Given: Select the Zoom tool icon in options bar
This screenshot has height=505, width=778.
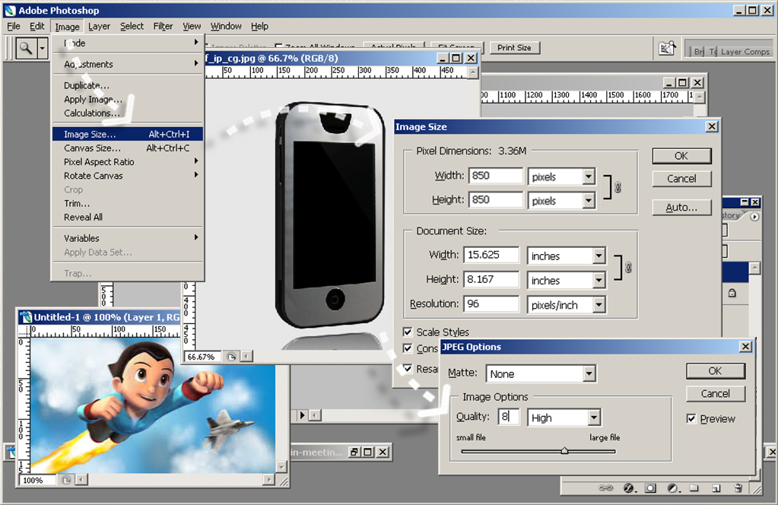Looking at the screenshot, I should pos(26,49).
